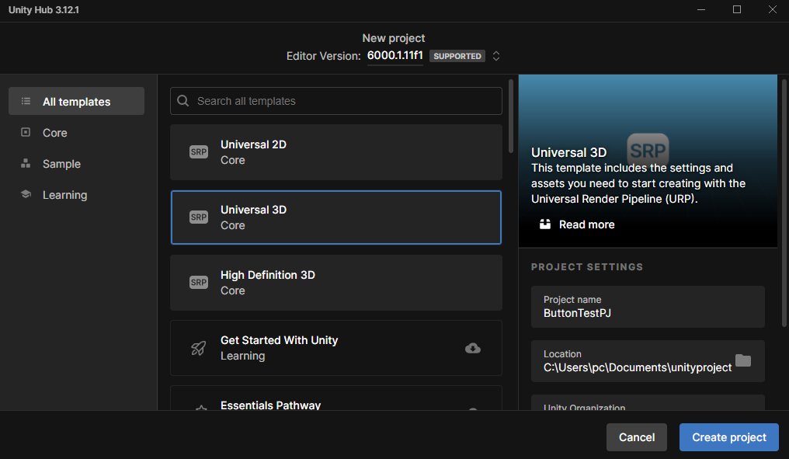Click the template list scrollbar

coord(511,116)
